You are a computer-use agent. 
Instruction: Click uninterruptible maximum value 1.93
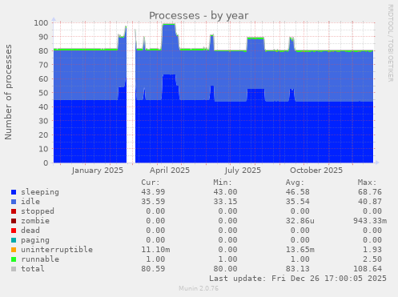[372, 250]
